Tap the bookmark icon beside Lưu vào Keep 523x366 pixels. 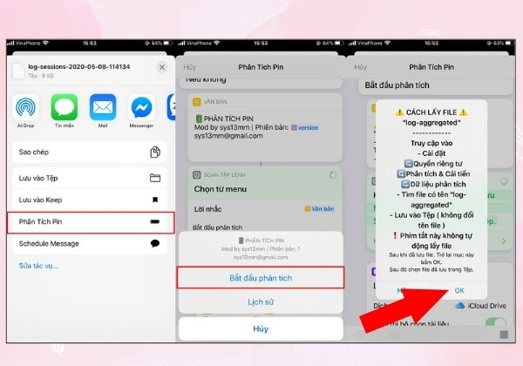click(155, 200)
